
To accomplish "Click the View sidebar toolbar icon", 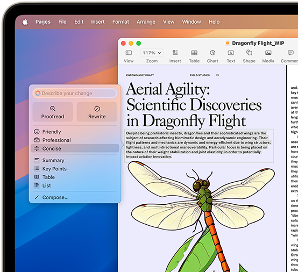I will point(129,53).
